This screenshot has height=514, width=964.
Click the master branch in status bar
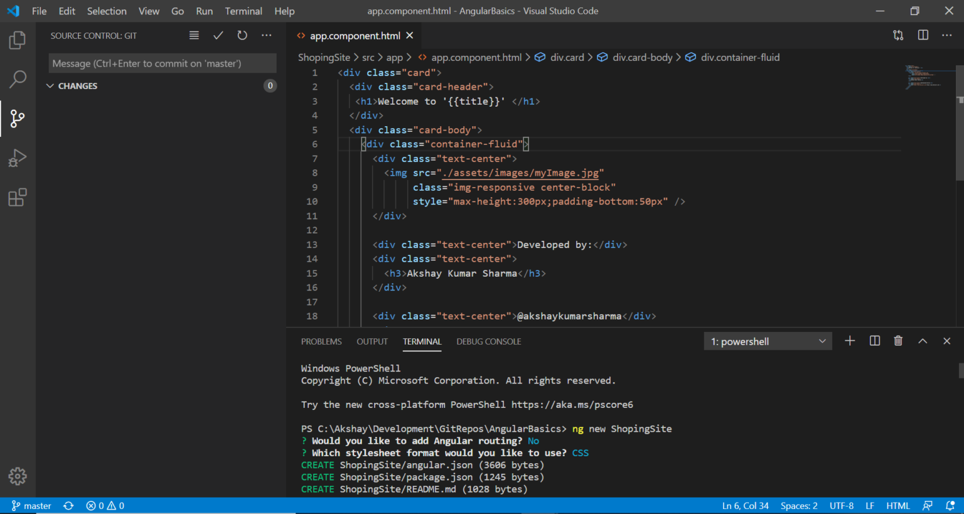coord(31,506)
